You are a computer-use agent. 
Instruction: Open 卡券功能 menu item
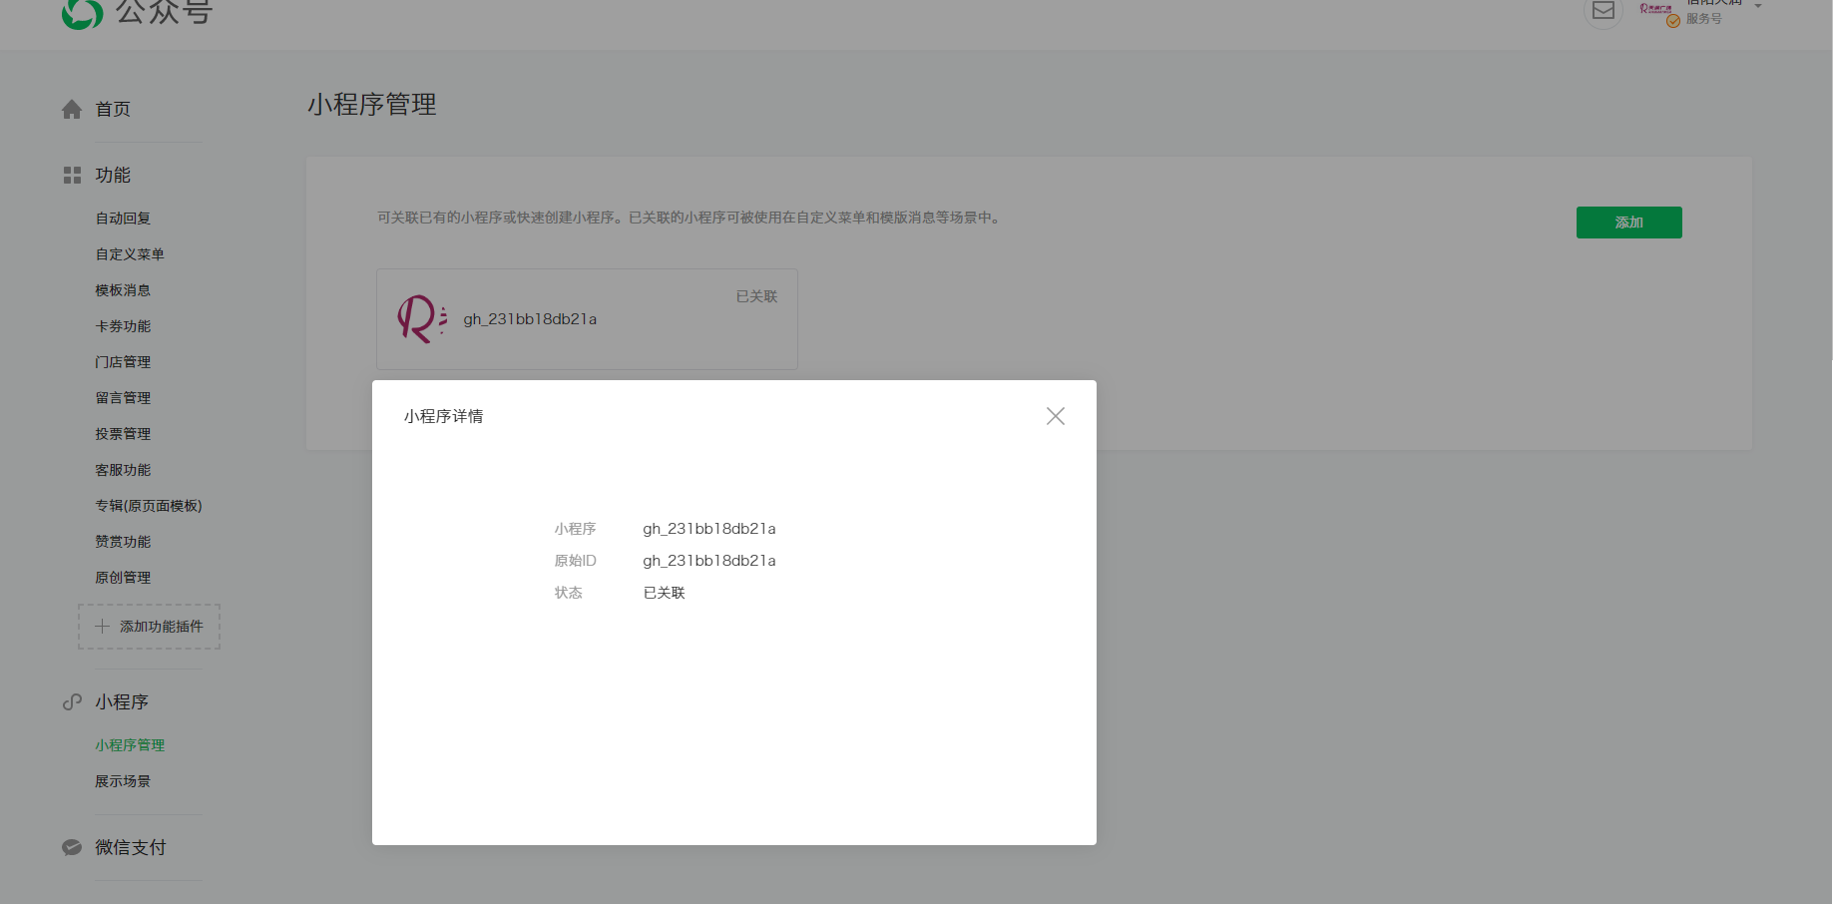click(x=123, y=326)
